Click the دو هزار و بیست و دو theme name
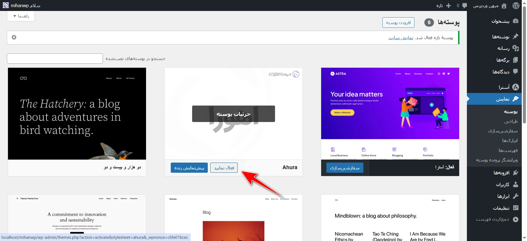The image size is (527, 241). pyautogui.click(x=122, y=167)
